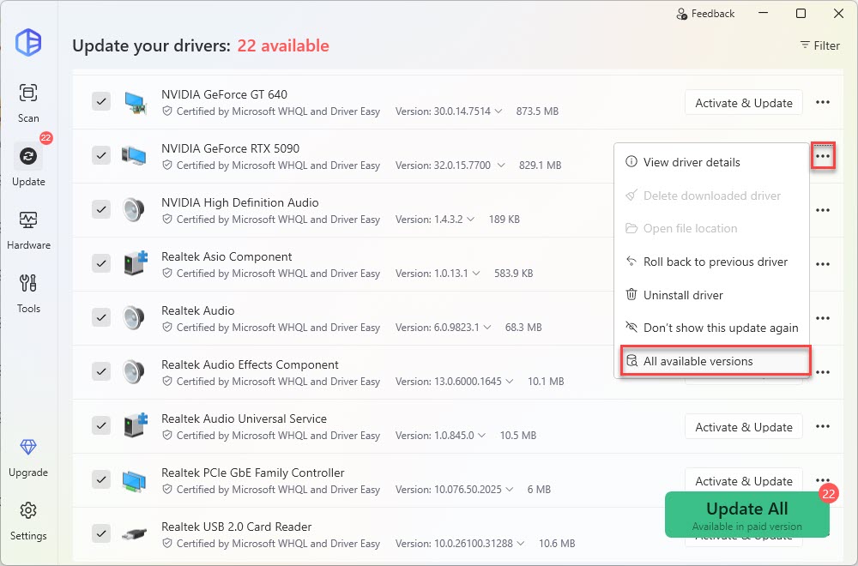858x566 pixels.
Task: Choose View driver details from menu
Action: [x=711, y=162]
